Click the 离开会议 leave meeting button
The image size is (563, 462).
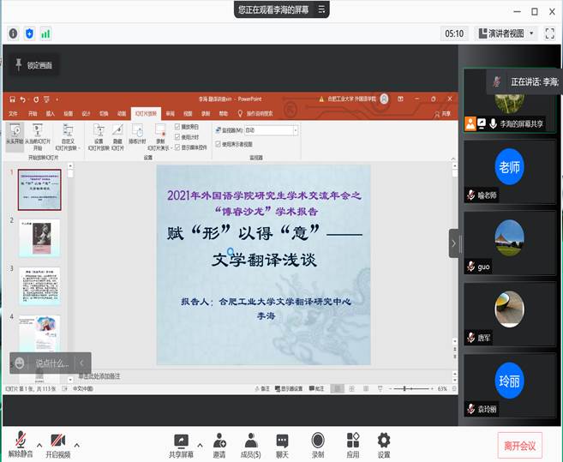(x=519, y=444)
